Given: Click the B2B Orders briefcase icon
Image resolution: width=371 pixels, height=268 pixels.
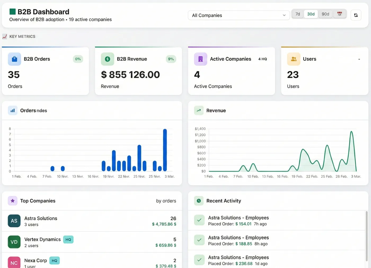Looking at the screenshot, I should [x=14, y=59].
